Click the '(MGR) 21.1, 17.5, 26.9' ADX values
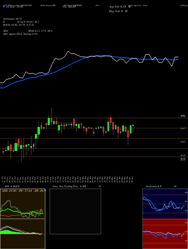The image size is (188, 249). [x=40, y=31]
